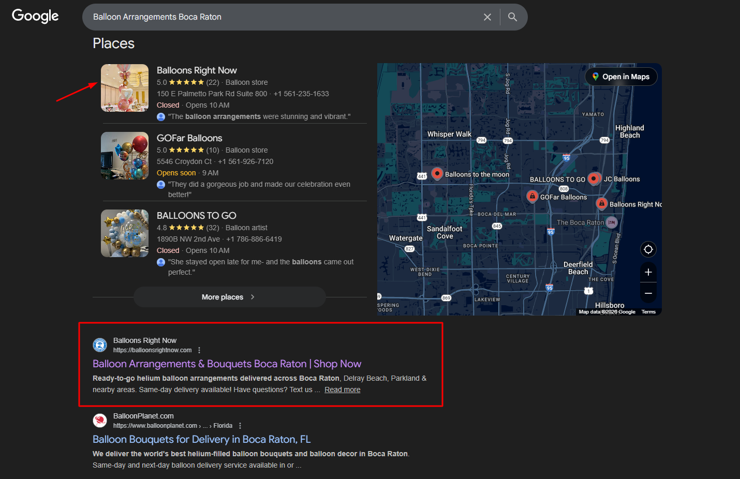Open the Balloons Right Now photo thumbnail

tap(125, 88)
